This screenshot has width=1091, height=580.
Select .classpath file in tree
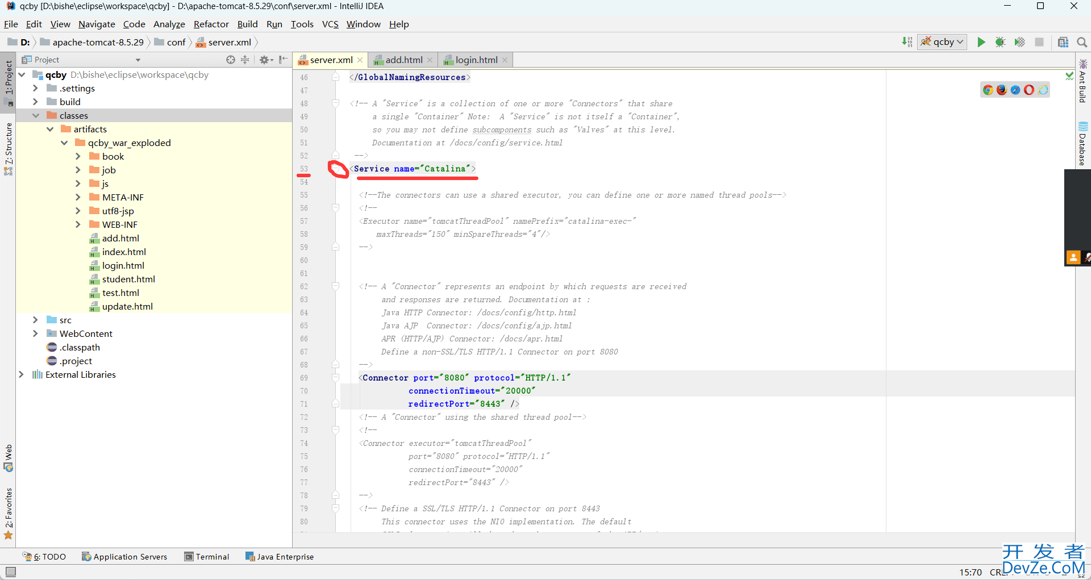[x=80, y=347]
